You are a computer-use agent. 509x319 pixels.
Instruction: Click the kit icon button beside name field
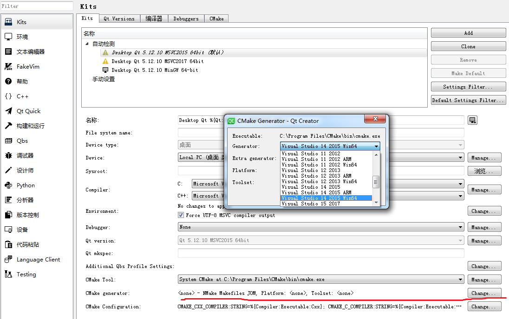[x=472, y=120]
